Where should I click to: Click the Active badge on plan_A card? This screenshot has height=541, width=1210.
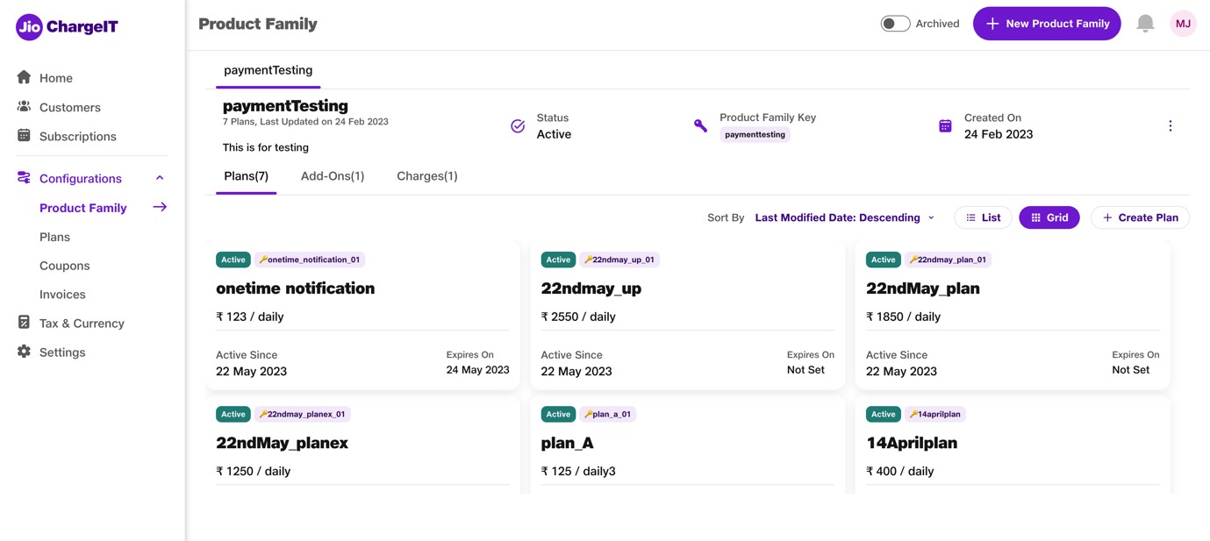tap(558, 414)
